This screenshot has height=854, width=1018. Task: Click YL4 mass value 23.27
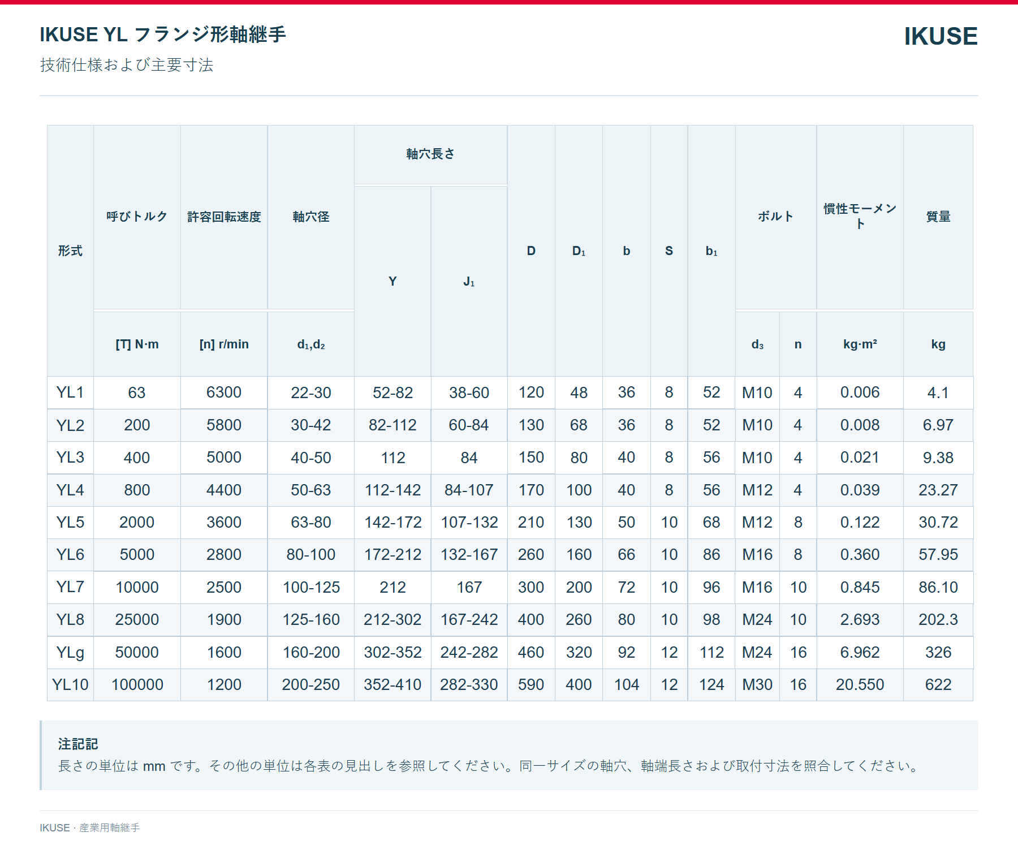tap(938, 490)
